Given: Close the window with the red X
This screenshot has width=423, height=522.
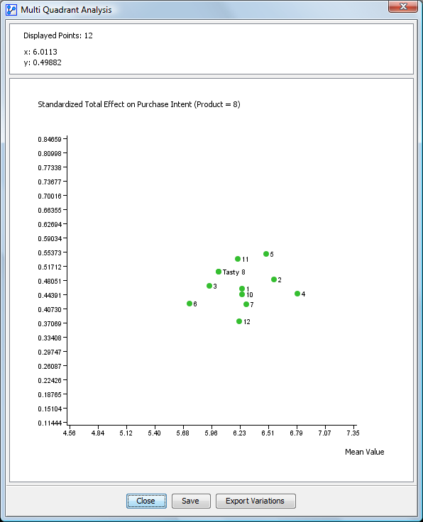Looking at the screenshot, I should coord(402,6).
